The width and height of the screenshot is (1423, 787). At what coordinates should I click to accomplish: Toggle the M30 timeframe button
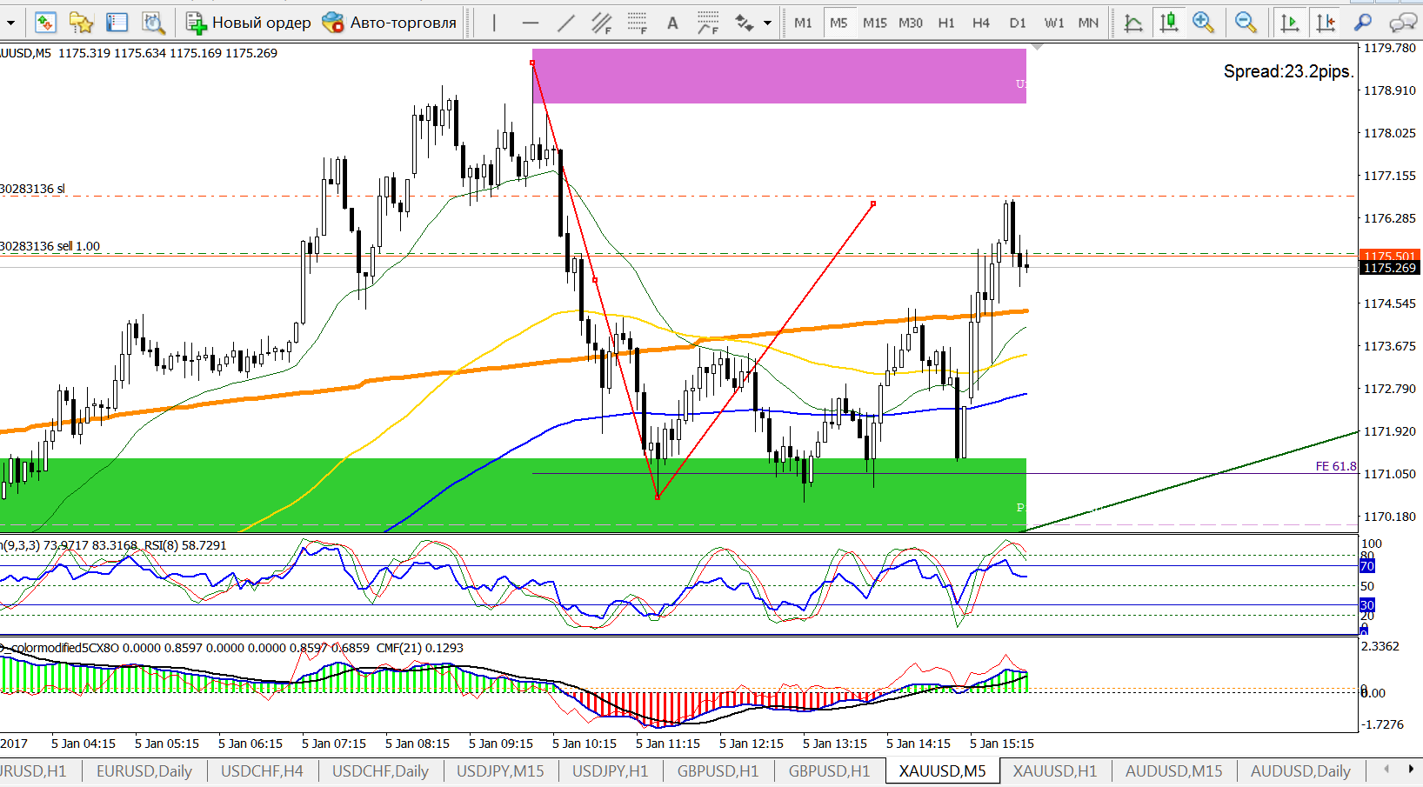(911, 23)
